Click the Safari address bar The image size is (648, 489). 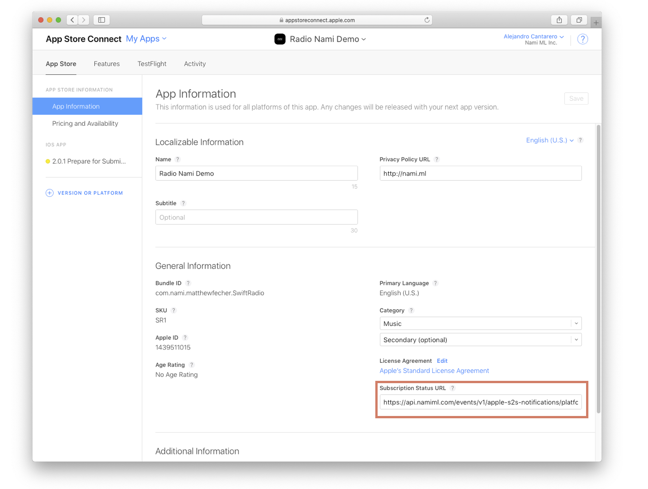317,20
